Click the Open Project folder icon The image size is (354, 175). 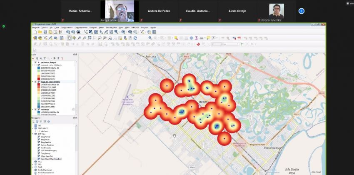click(x=40, y=32)
